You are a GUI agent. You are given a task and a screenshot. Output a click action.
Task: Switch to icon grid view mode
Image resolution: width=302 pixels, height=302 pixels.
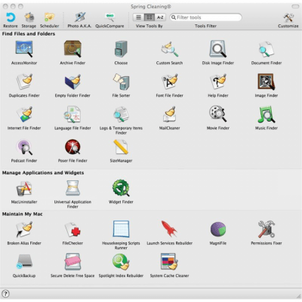[149, 17]
